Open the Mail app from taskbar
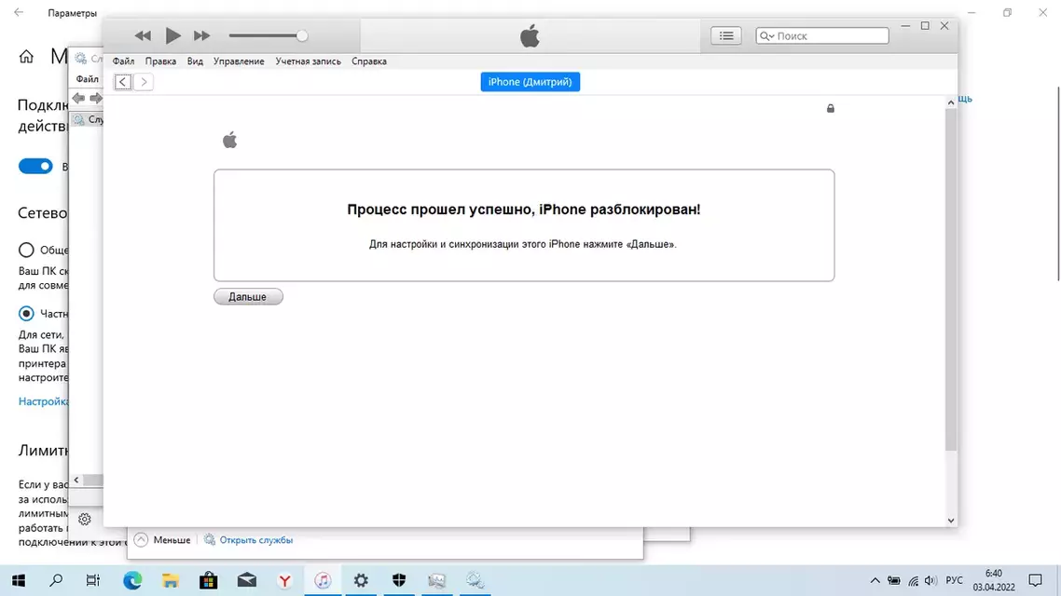Screen dimensions: 1061x596 coord(247,580)
